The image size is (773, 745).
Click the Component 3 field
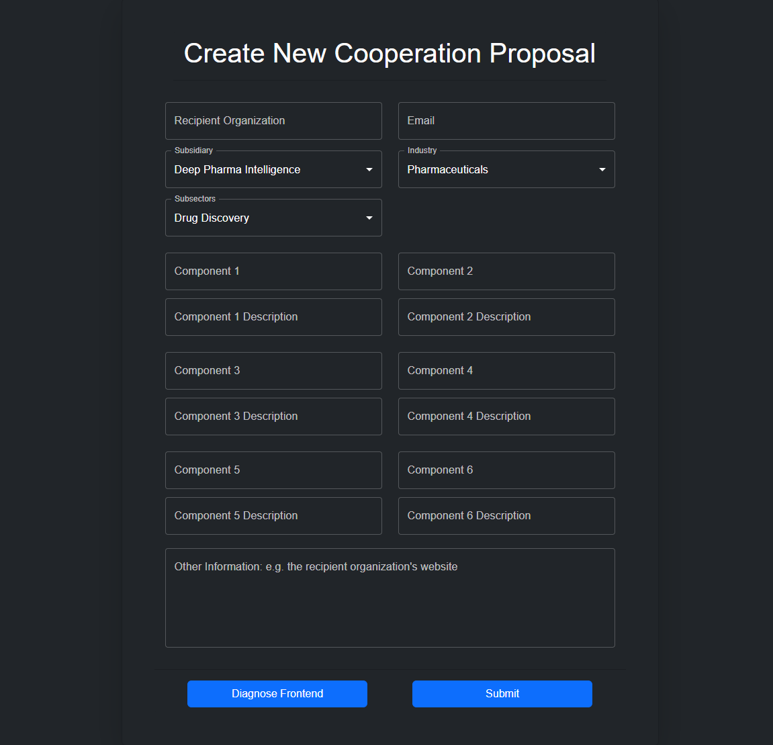[273, 371]
